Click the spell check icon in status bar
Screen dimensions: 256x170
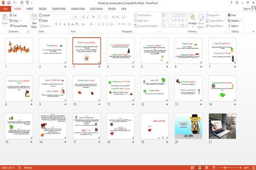pyautogui.click(x=20, y=167)
